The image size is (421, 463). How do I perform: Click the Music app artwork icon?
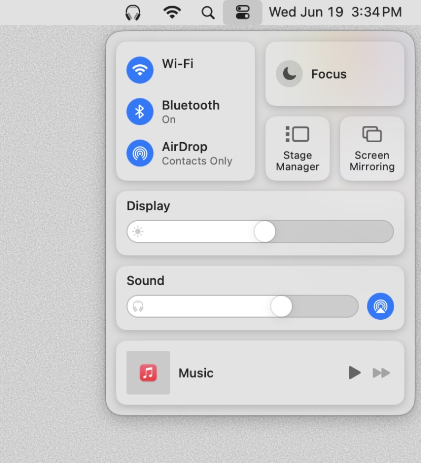148,373
